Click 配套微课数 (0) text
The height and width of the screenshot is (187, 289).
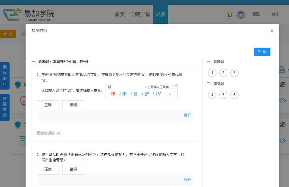[49, 133]
